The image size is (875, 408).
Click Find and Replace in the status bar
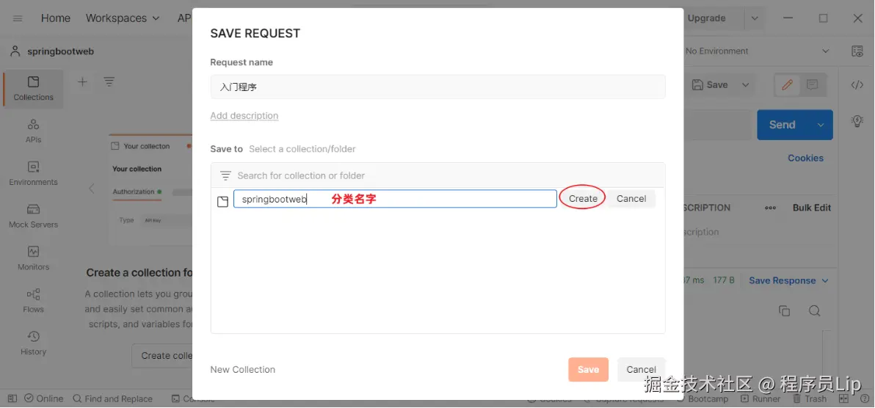tap(113, 398)
